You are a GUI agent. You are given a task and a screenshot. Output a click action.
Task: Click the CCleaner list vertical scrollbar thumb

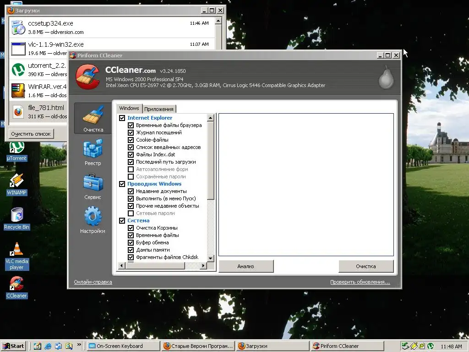click(x=211, y=160)
